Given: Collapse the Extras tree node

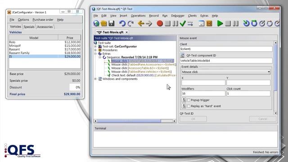Looking at the screenshot, I should (x=95, y=54).
